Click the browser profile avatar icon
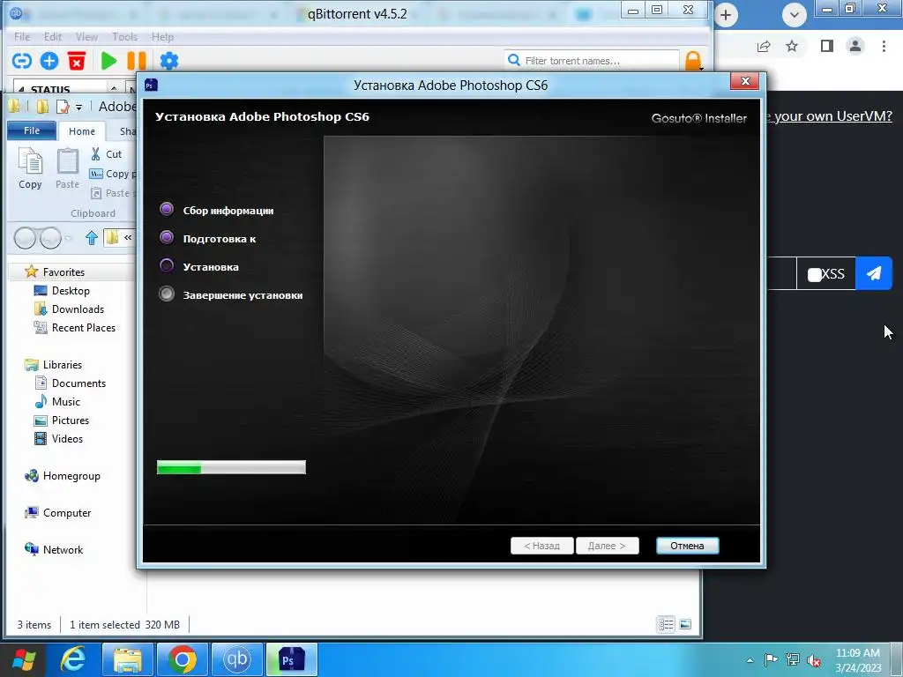The image size is (903, 677). 855,46
